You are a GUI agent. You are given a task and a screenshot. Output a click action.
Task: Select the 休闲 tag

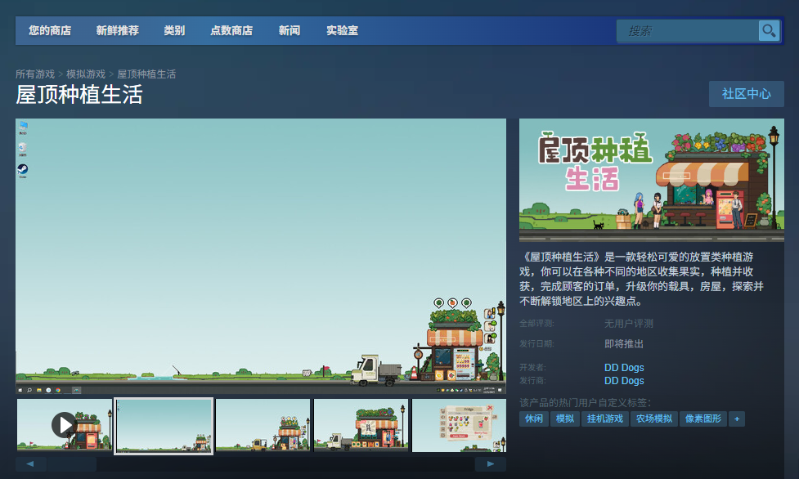534,419
